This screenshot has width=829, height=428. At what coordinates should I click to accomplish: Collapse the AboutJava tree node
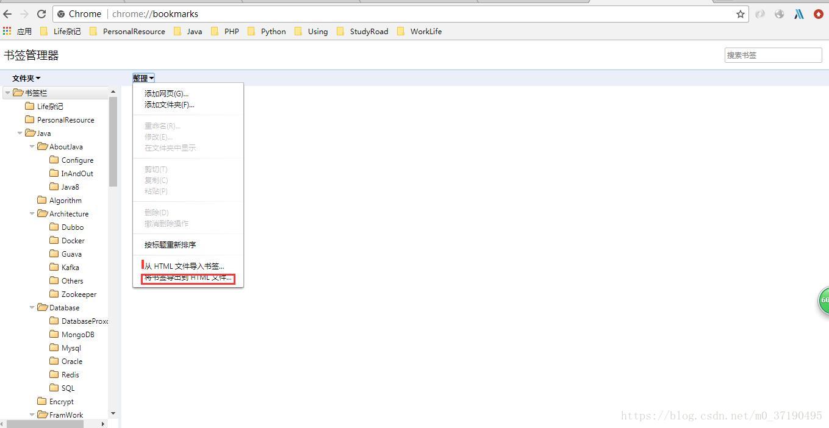coord(32,146)
